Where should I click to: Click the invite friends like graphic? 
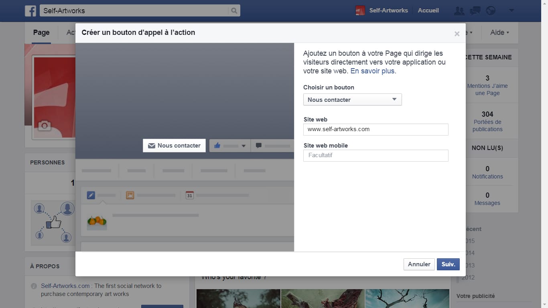coord(53,223)
